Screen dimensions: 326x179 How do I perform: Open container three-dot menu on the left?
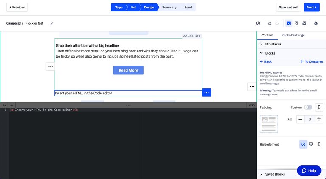pos(51,66)
